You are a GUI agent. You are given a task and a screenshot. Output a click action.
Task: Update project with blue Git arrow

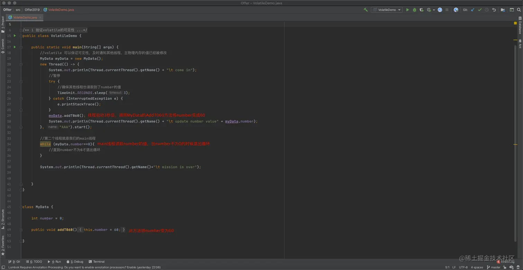472,10
